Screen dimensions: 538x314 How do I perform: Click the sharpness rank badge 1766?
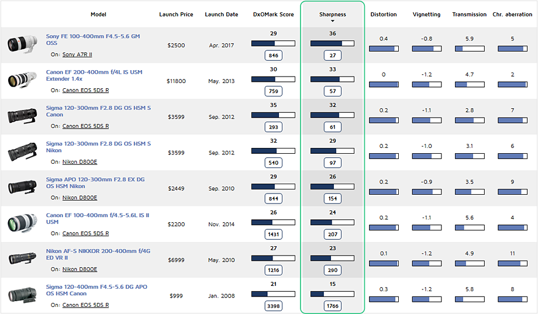(x=332, y=306)
